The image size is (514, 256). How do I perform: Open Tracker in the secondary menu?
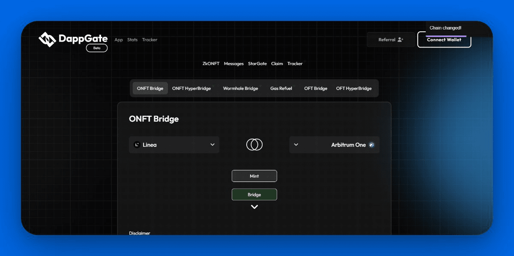[x=295, y=63]
